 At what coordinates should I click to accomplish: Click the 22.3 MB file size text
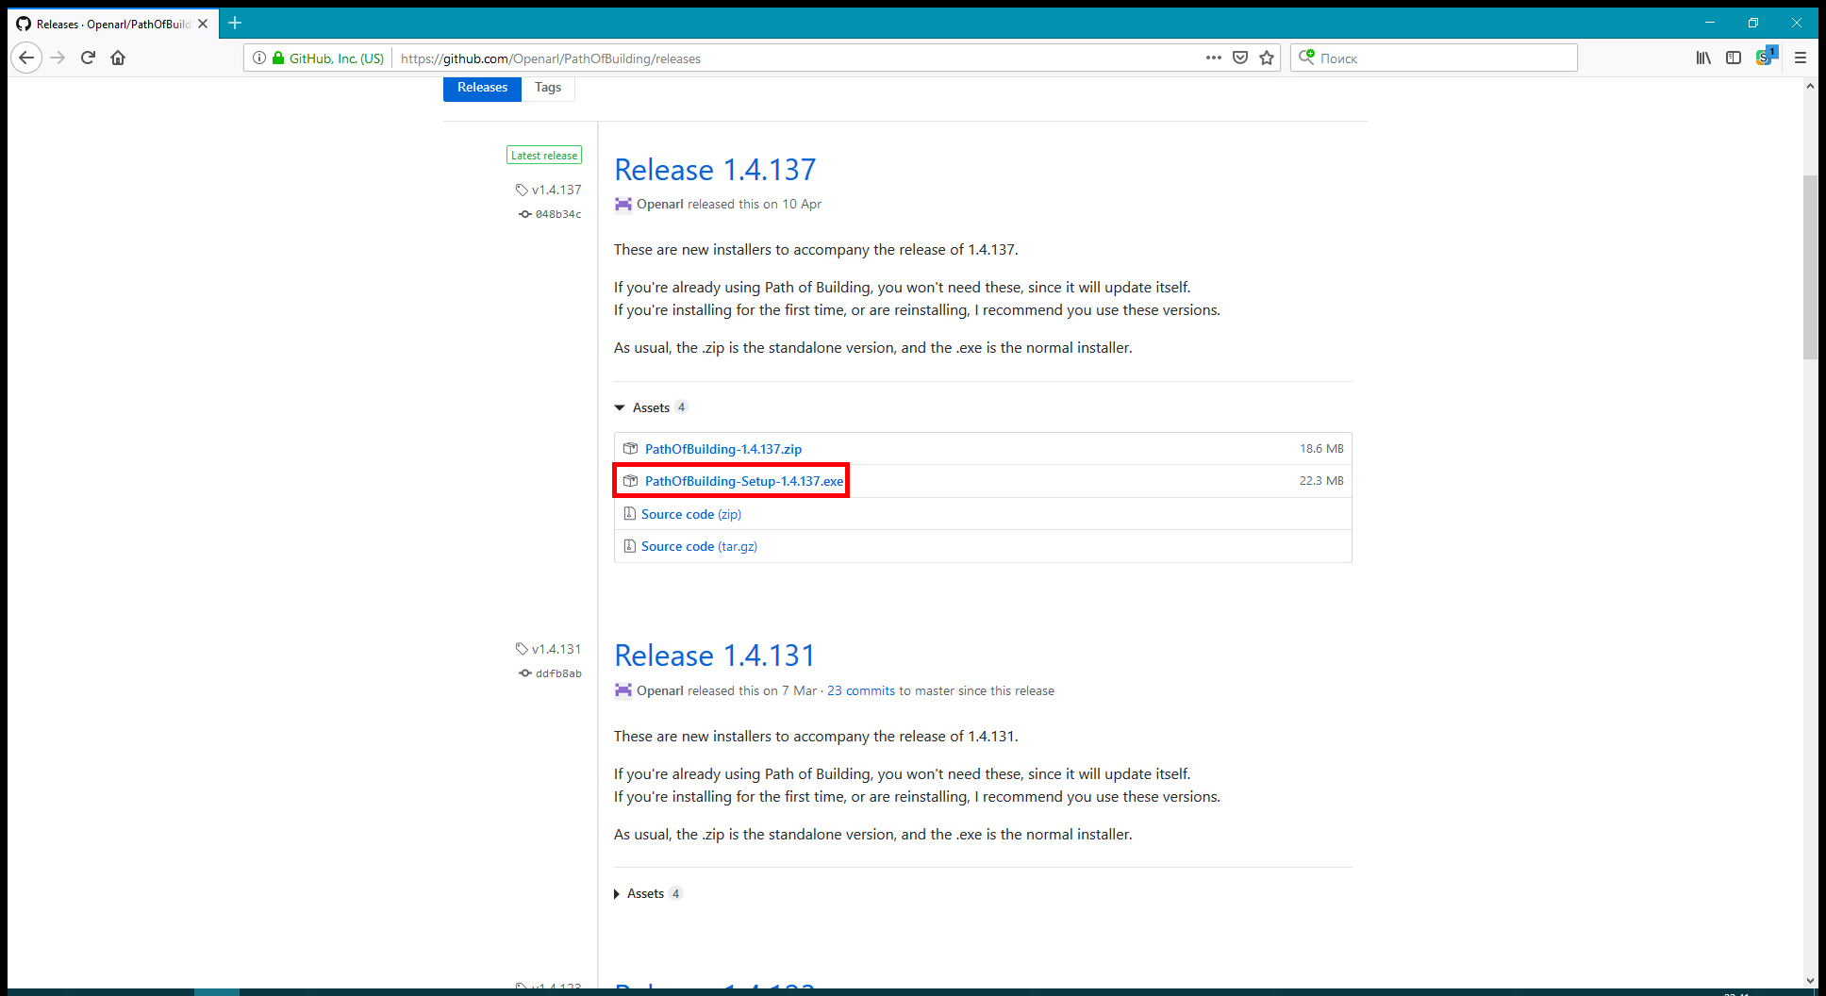tap(1321, 481)
